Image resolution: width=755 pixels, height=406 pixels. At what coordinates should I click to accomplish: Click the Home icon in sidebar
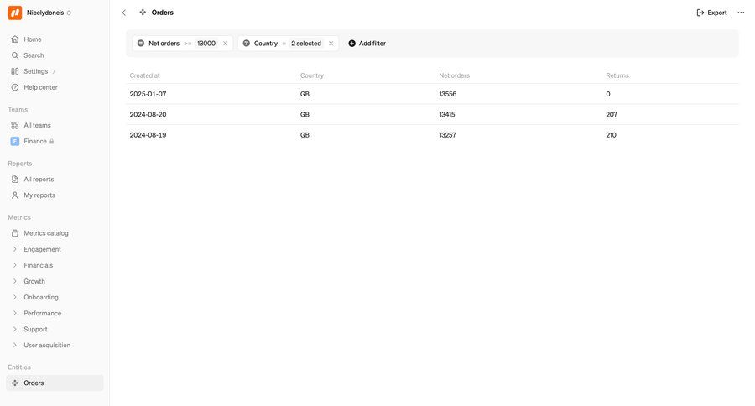coord(15,39)
